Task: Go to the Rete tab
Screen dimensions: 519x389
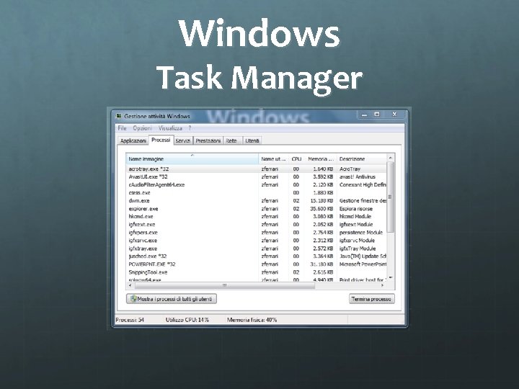Action: point(231,140)
